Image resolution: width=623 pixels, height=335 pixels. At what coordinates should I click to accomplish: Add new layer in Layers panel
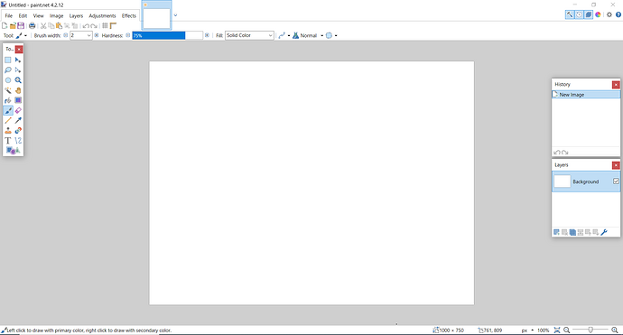click(557, 232)
